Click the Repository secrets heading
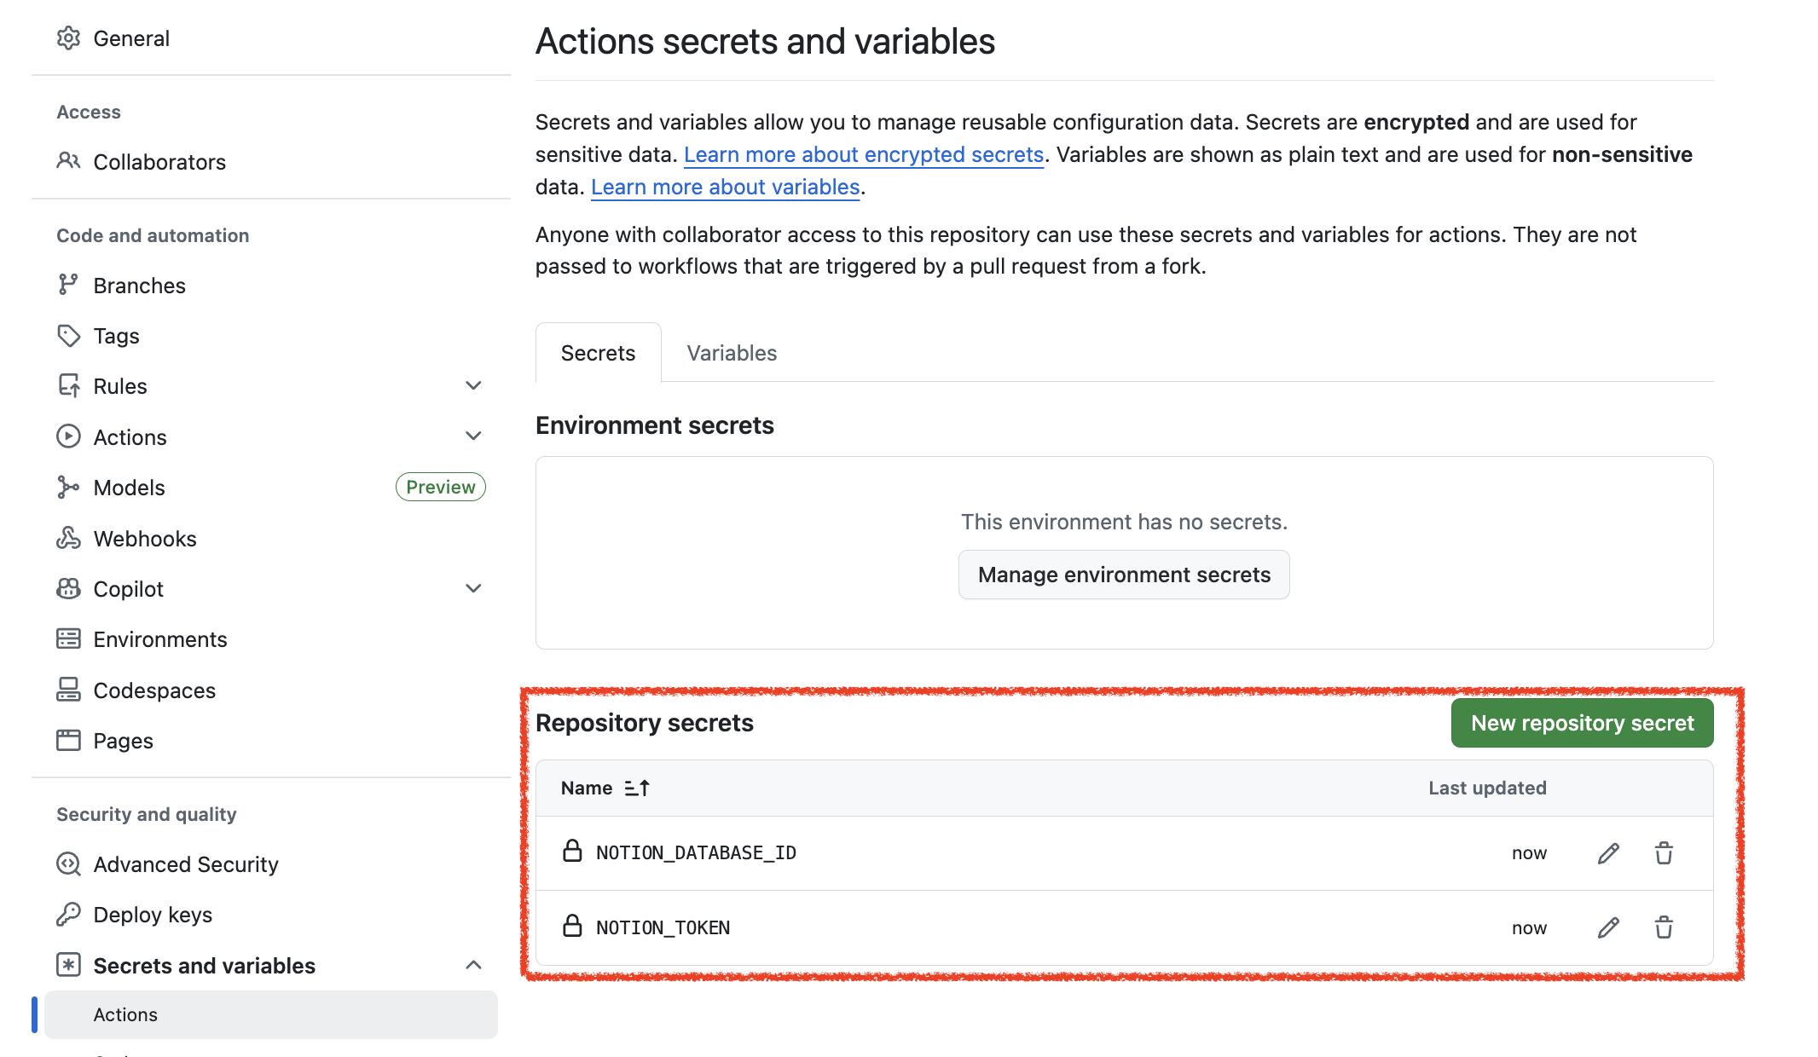 (645, 723)
